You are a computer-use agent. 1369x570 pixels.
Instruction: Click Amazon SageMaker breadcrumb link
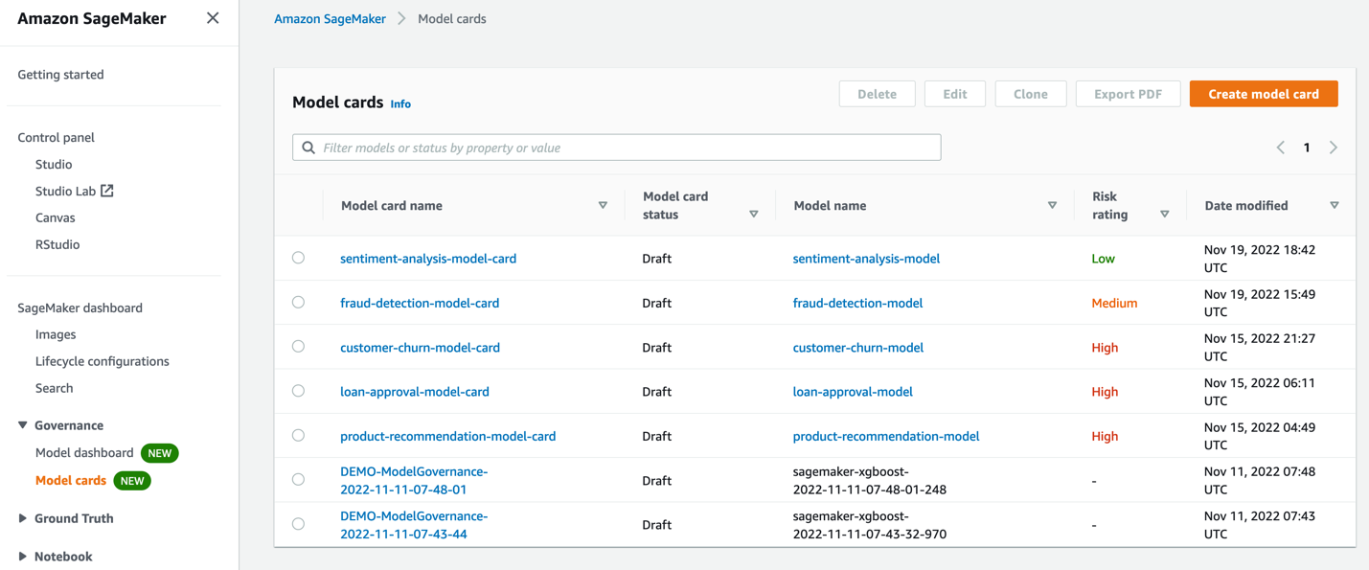[330, 18]
